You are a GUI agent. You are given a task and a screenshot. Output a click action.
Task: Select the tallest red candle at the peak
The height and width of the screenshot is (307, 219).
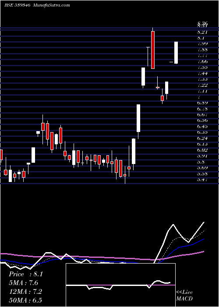[x=153, y=50]
